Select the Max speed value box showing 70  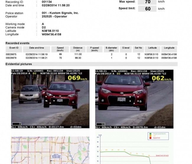point(148,2)
